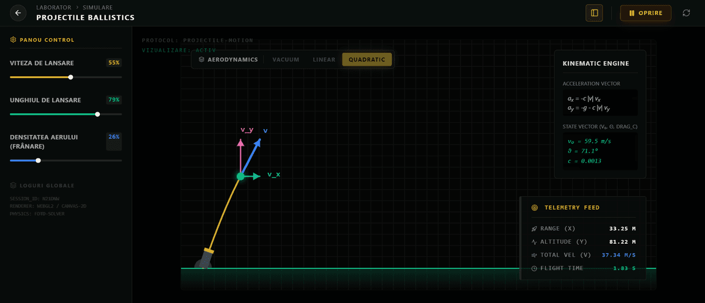This screenshot has height=303, width=705.
Task: Click the Aerodynamics layers icon
Action: coord(202,59)
